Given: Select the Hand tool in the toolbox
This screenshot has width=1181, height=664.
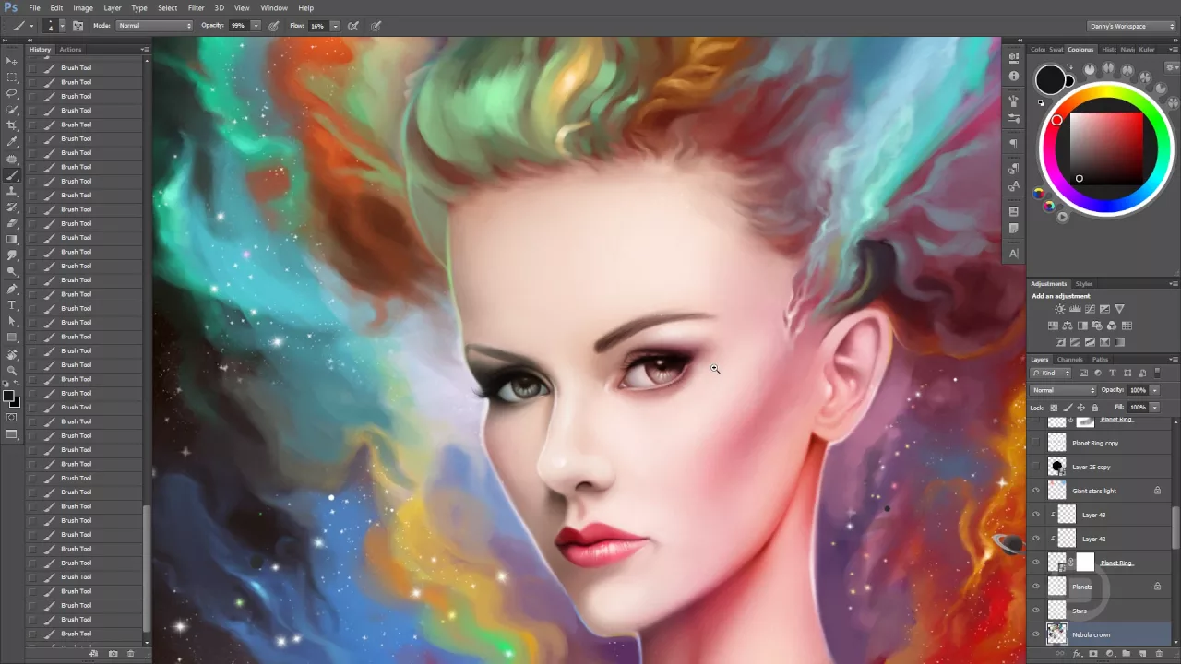Looking at the screenshot, I should (x=12, y=354).
